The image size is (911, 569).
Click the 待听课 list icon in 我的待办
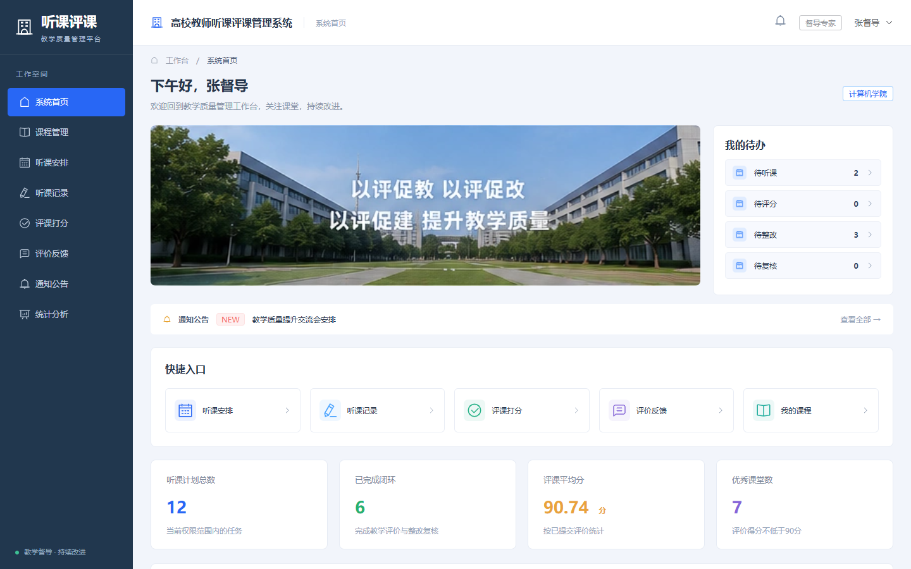tap(740, 173)
